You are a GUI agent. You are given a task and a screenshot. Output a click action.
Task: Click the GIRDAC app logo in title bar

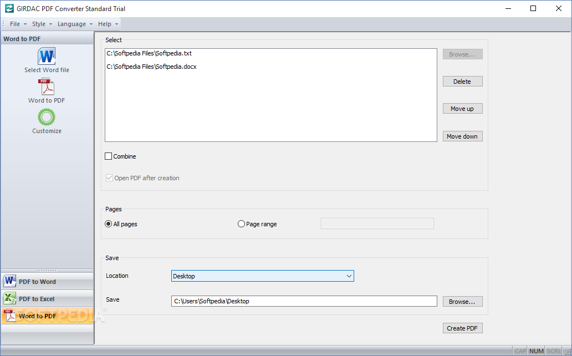click(9, 8)
